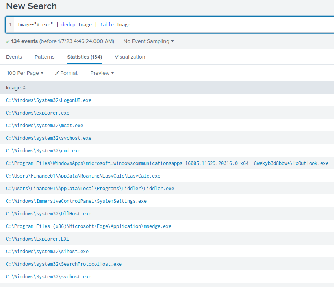Click the table command in the query

[107, 25]
